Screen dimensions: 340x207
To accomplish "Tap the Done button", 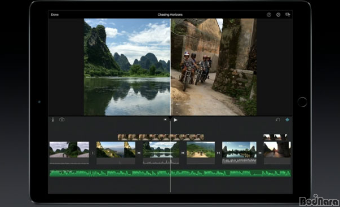I will [55, 15].
